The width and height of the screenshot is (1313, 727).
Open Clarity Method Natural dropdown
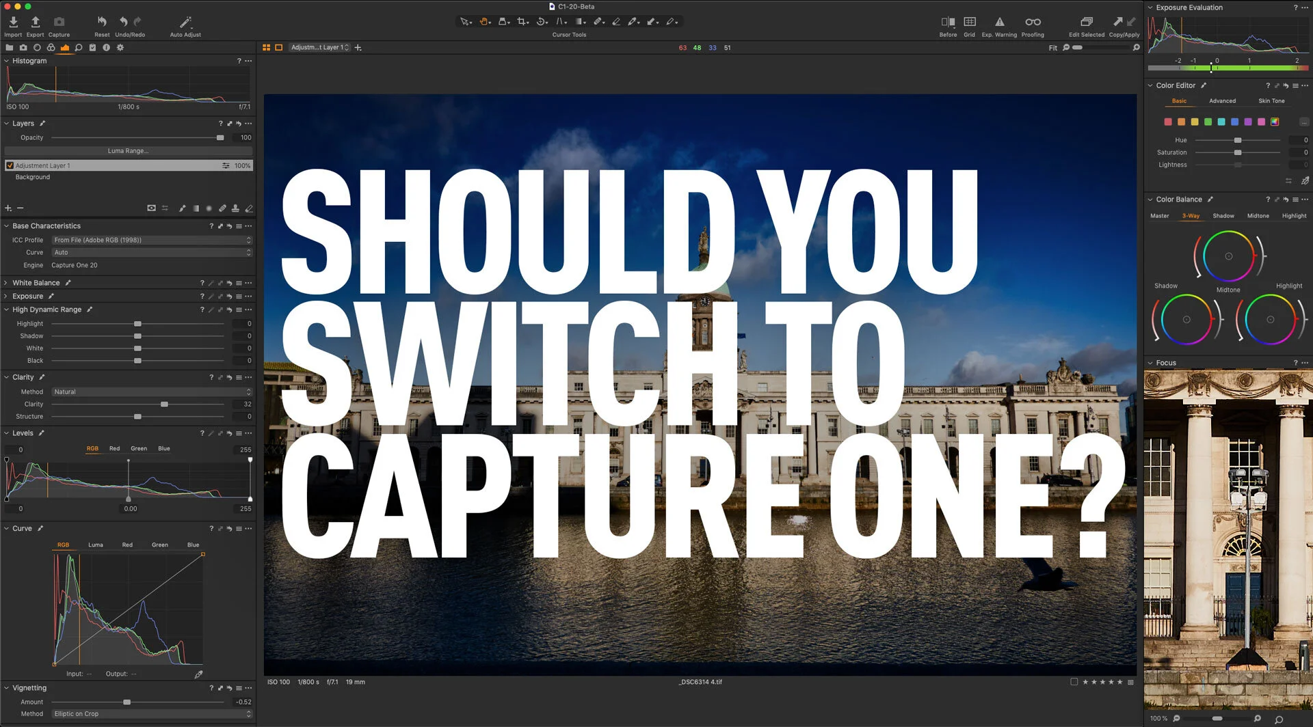tap(152, 392)
